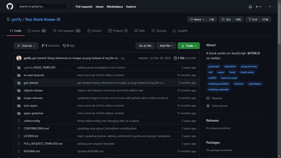
Task: Switch to the Issues tab
Action: click(37, 31)
